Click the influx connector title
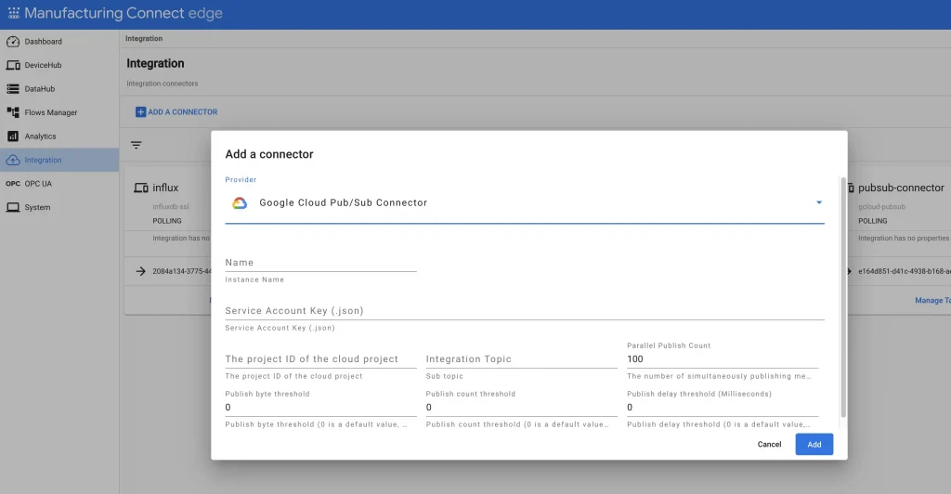Image resolution: width=951 pixels, height=494 pixels. tap(165, 188)
